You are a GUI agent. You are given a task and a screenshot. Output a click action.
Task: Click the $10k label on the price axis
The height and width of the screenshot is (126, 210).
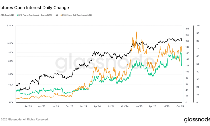pos(10,102)
